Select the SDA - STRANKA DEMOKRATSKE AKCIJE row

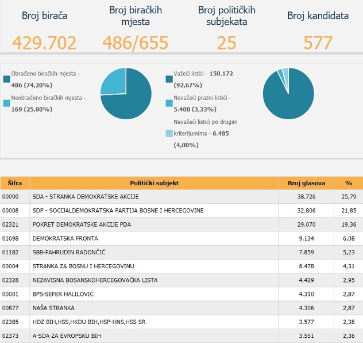point(181,197)
